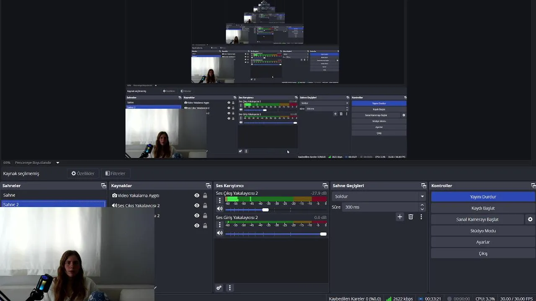This screenshot has width=536, height=301.
Task: Mute Ses Çıkış Yakalayıcısı 2 speaker icon
Action: point(220,209)
